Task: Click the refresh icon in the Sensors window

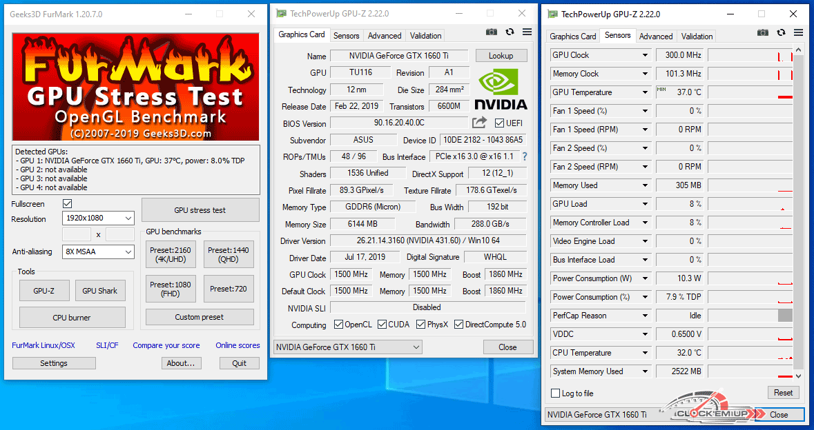Action: coord(781,32)
